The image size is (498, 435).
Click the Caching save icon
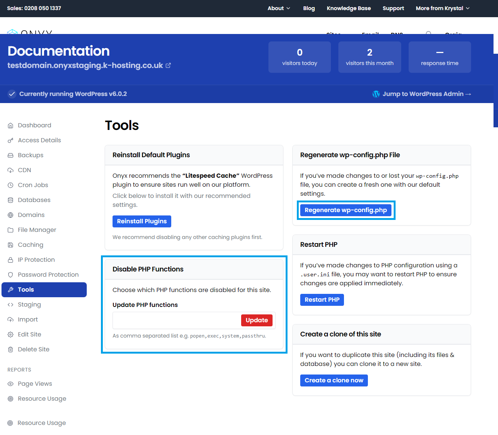click(x=10, y=245)
